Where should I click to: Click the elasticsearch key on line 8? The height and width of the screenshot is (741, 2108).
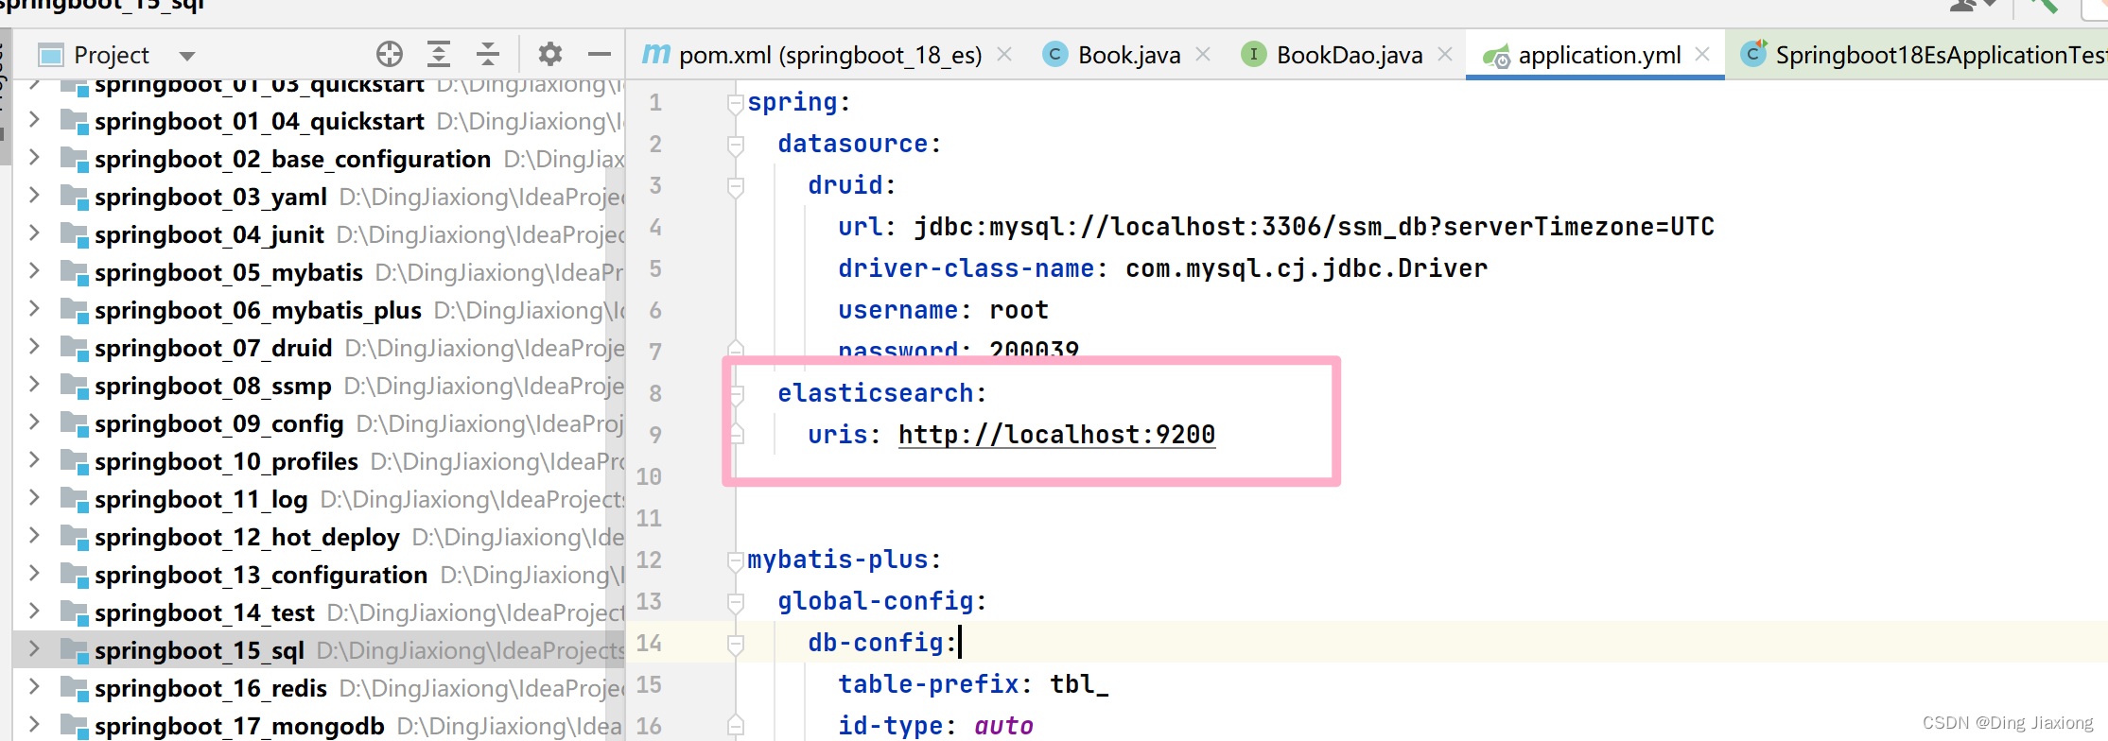tap(876, 393)
